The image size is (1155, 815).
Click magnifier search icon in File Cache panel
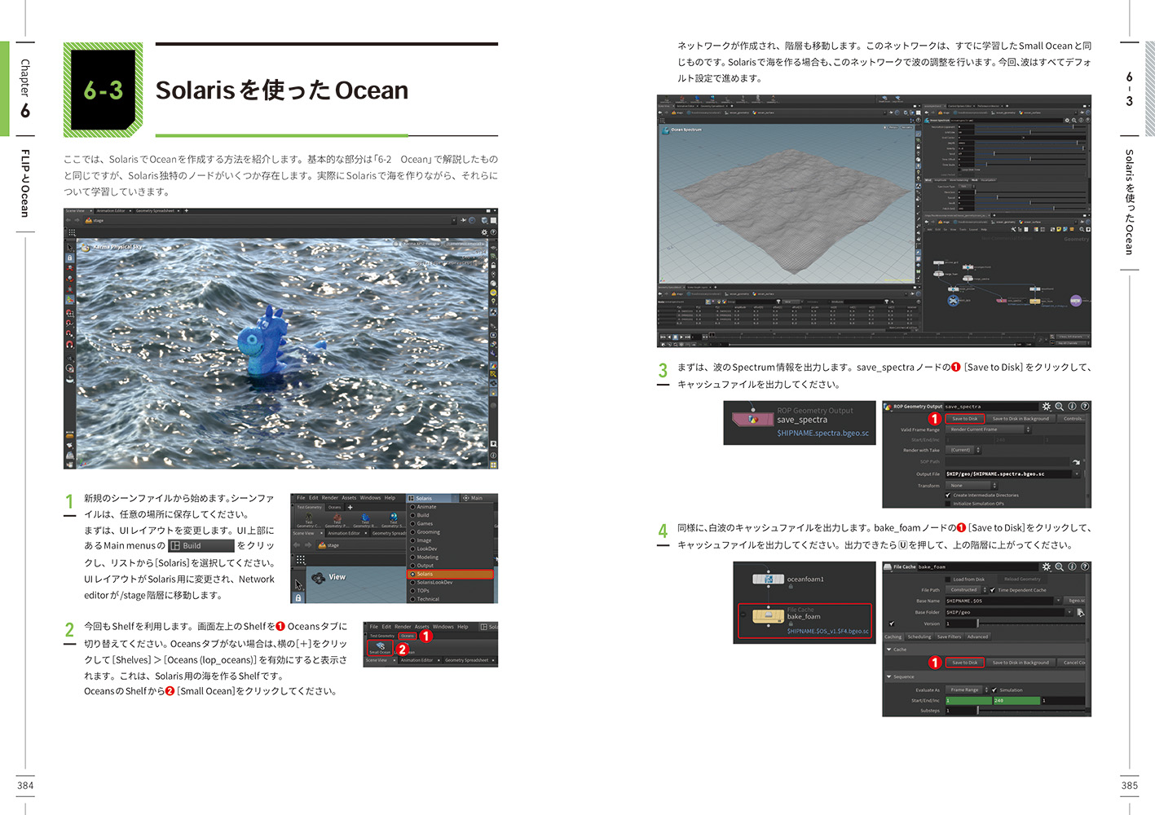coord(1059,566)
